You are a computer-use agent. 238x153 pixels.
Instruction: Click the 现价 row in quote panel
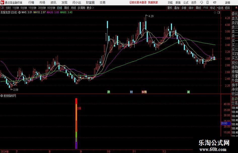click(235, 63)
